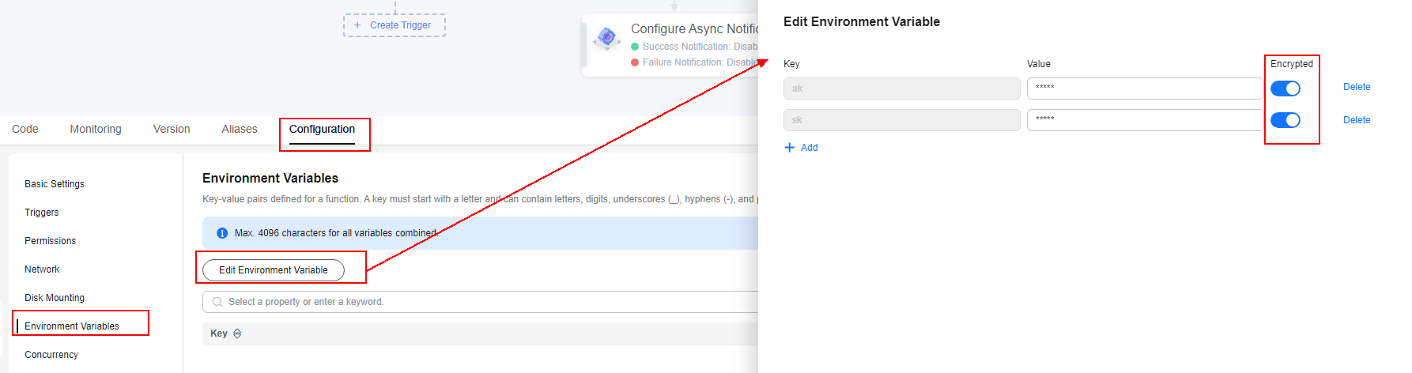Click Create Trigger button

click(395, 25)
